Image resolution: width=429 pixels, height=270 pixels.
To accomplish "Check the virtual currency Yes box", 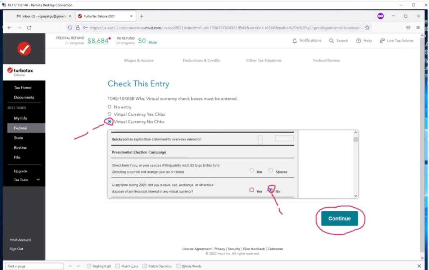I will 252,190.
